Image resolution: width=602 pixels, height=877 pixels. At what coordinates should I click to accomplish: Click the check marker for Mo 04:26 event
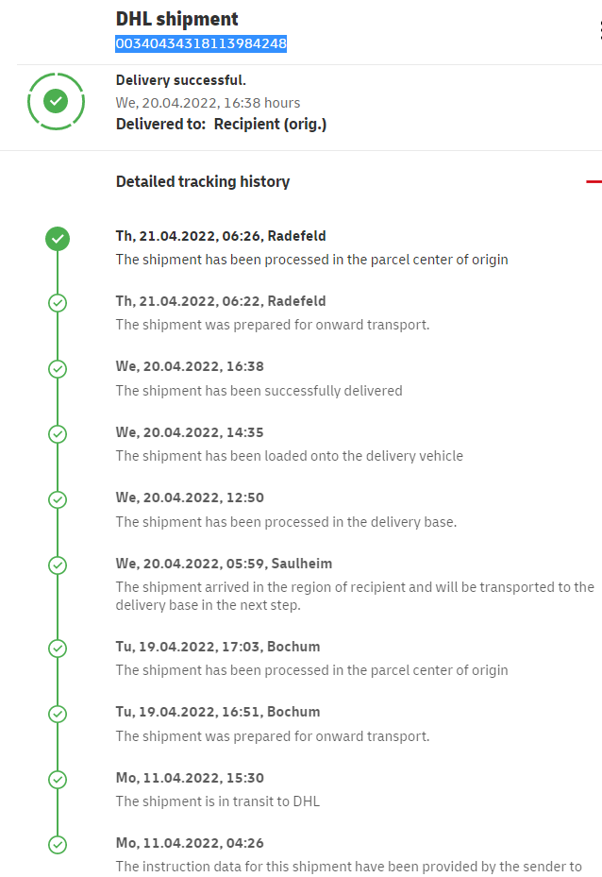coord(58,845)
